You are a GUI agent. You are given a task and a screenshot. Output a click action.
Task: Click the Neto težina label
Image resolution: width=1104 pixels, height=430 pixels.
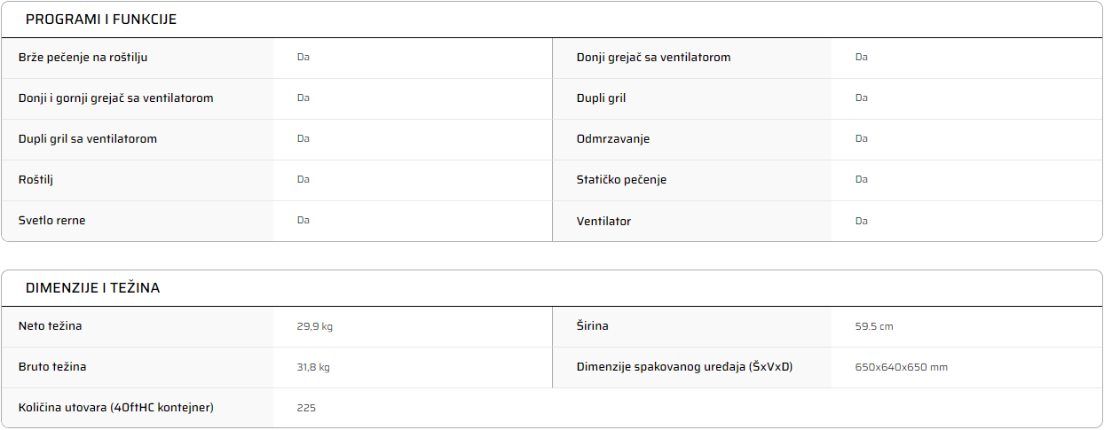[50, 326]
